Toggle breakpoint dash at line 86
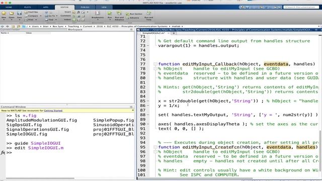 point(148,106)
